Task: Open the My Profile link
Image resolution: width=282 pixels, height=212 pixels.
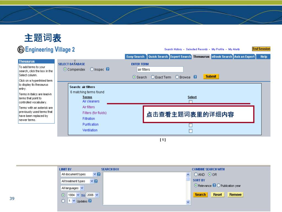Action: pyautogui.click(x=218, y=49)
